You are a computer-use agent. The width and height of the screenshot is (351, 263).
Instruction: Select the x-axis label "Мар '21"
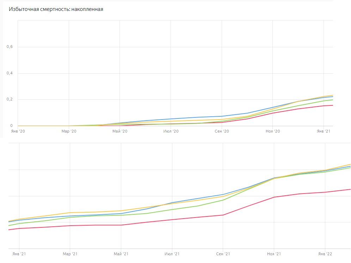[70, 254]
